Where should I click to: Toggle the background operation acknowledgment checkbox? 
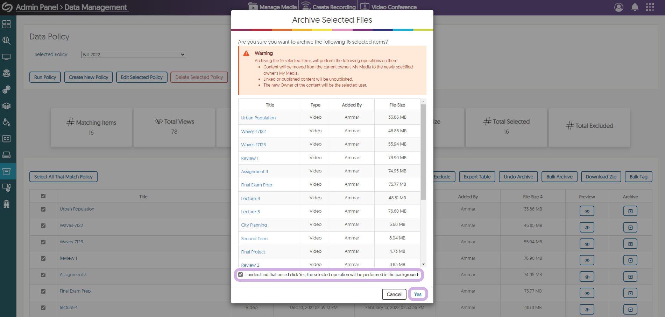tap(241, 275)
